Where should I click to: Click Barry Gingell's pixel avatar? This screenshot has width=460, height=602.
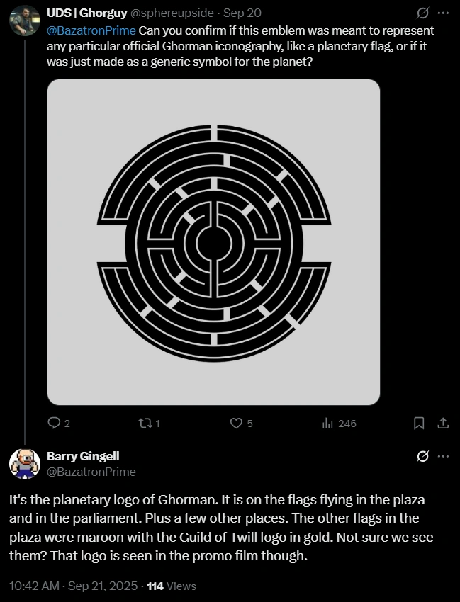coord(25,463)
